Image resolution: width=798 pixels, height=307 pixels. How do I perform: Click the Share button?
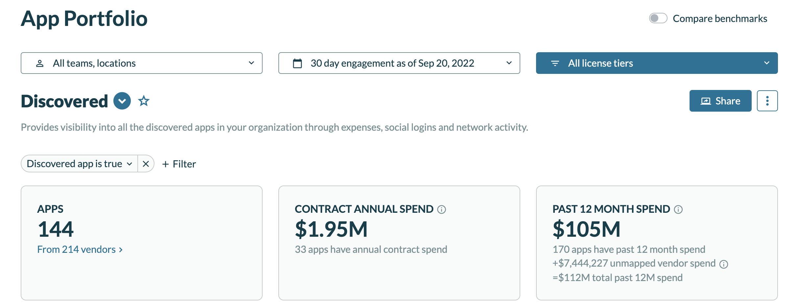(x=720, y=101)
